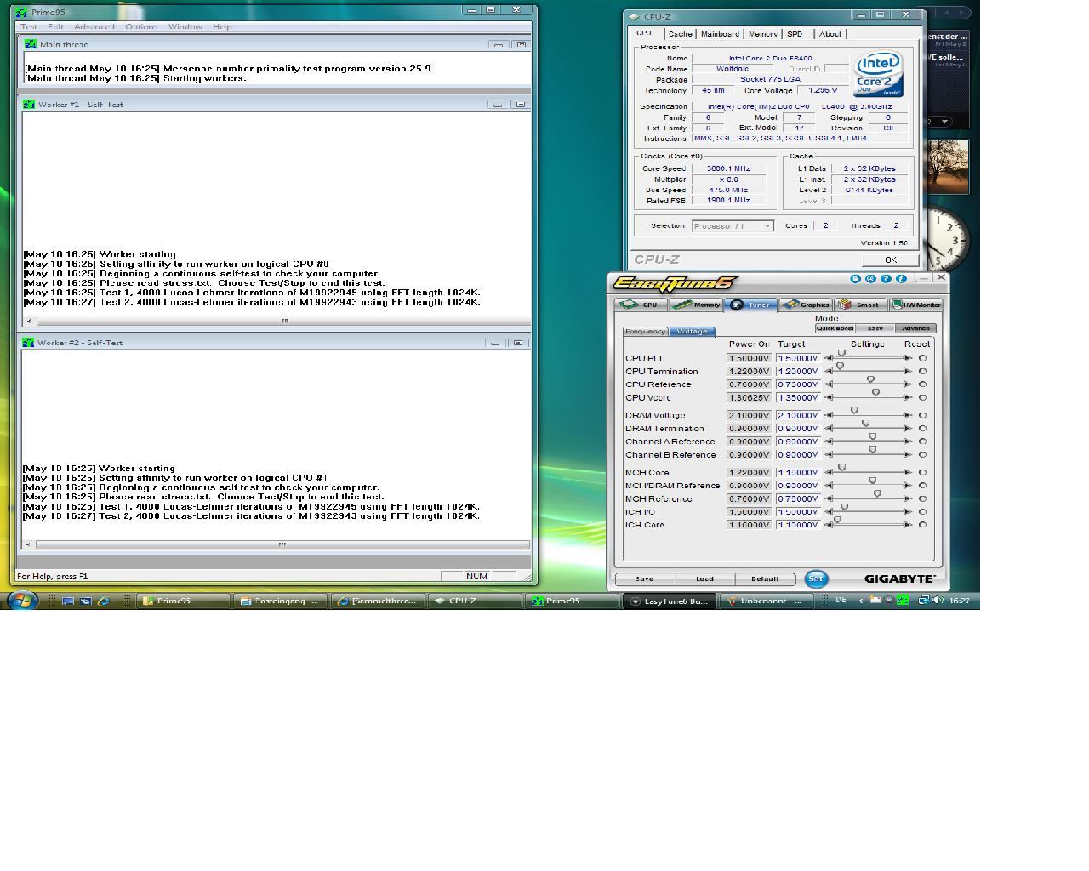Click the info (i) icon in EasyTune6

tap(901, 278)
